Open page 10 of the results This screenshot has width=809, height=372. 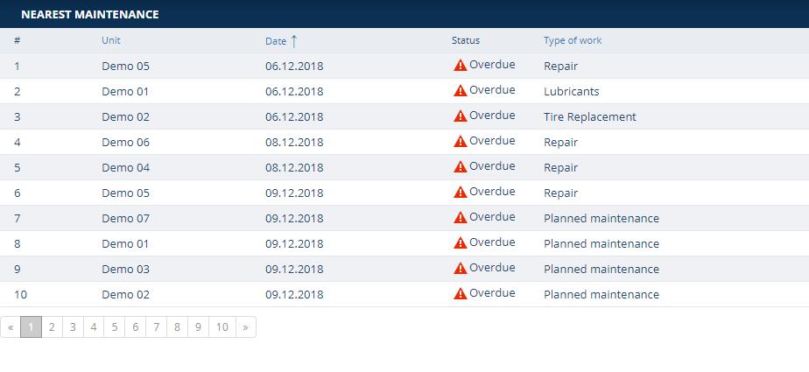coord(222,327)
